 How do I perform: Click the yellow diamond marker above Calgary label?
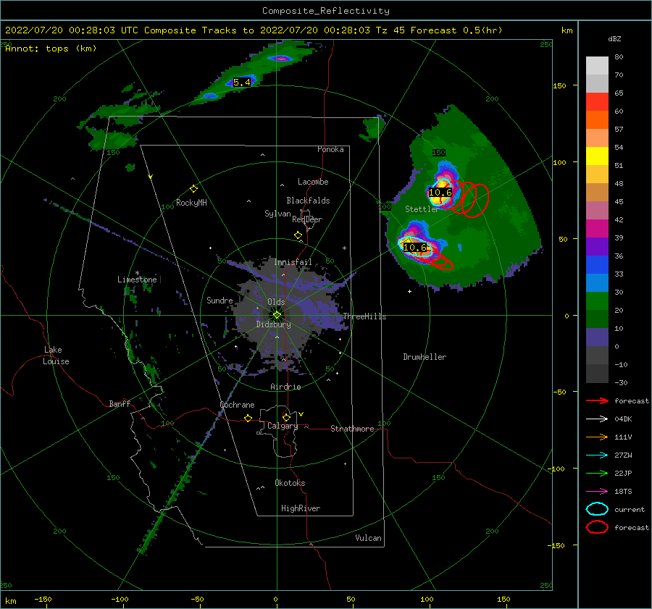click(286, 417)
